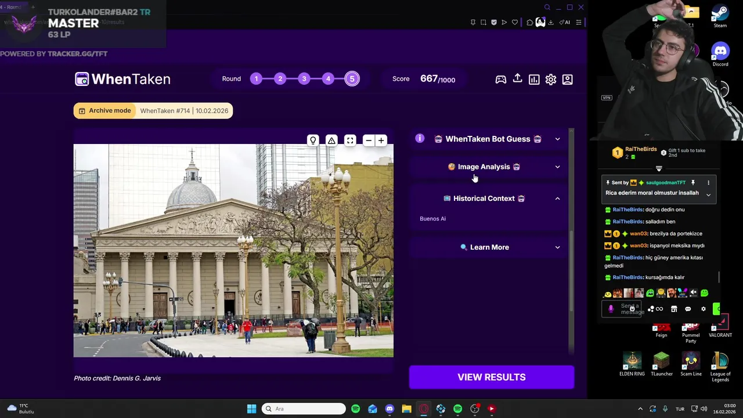This screenshot has width=743, height=418.
Task: Click the browser shield ad-blocker icon
Action: pos(494,22)
